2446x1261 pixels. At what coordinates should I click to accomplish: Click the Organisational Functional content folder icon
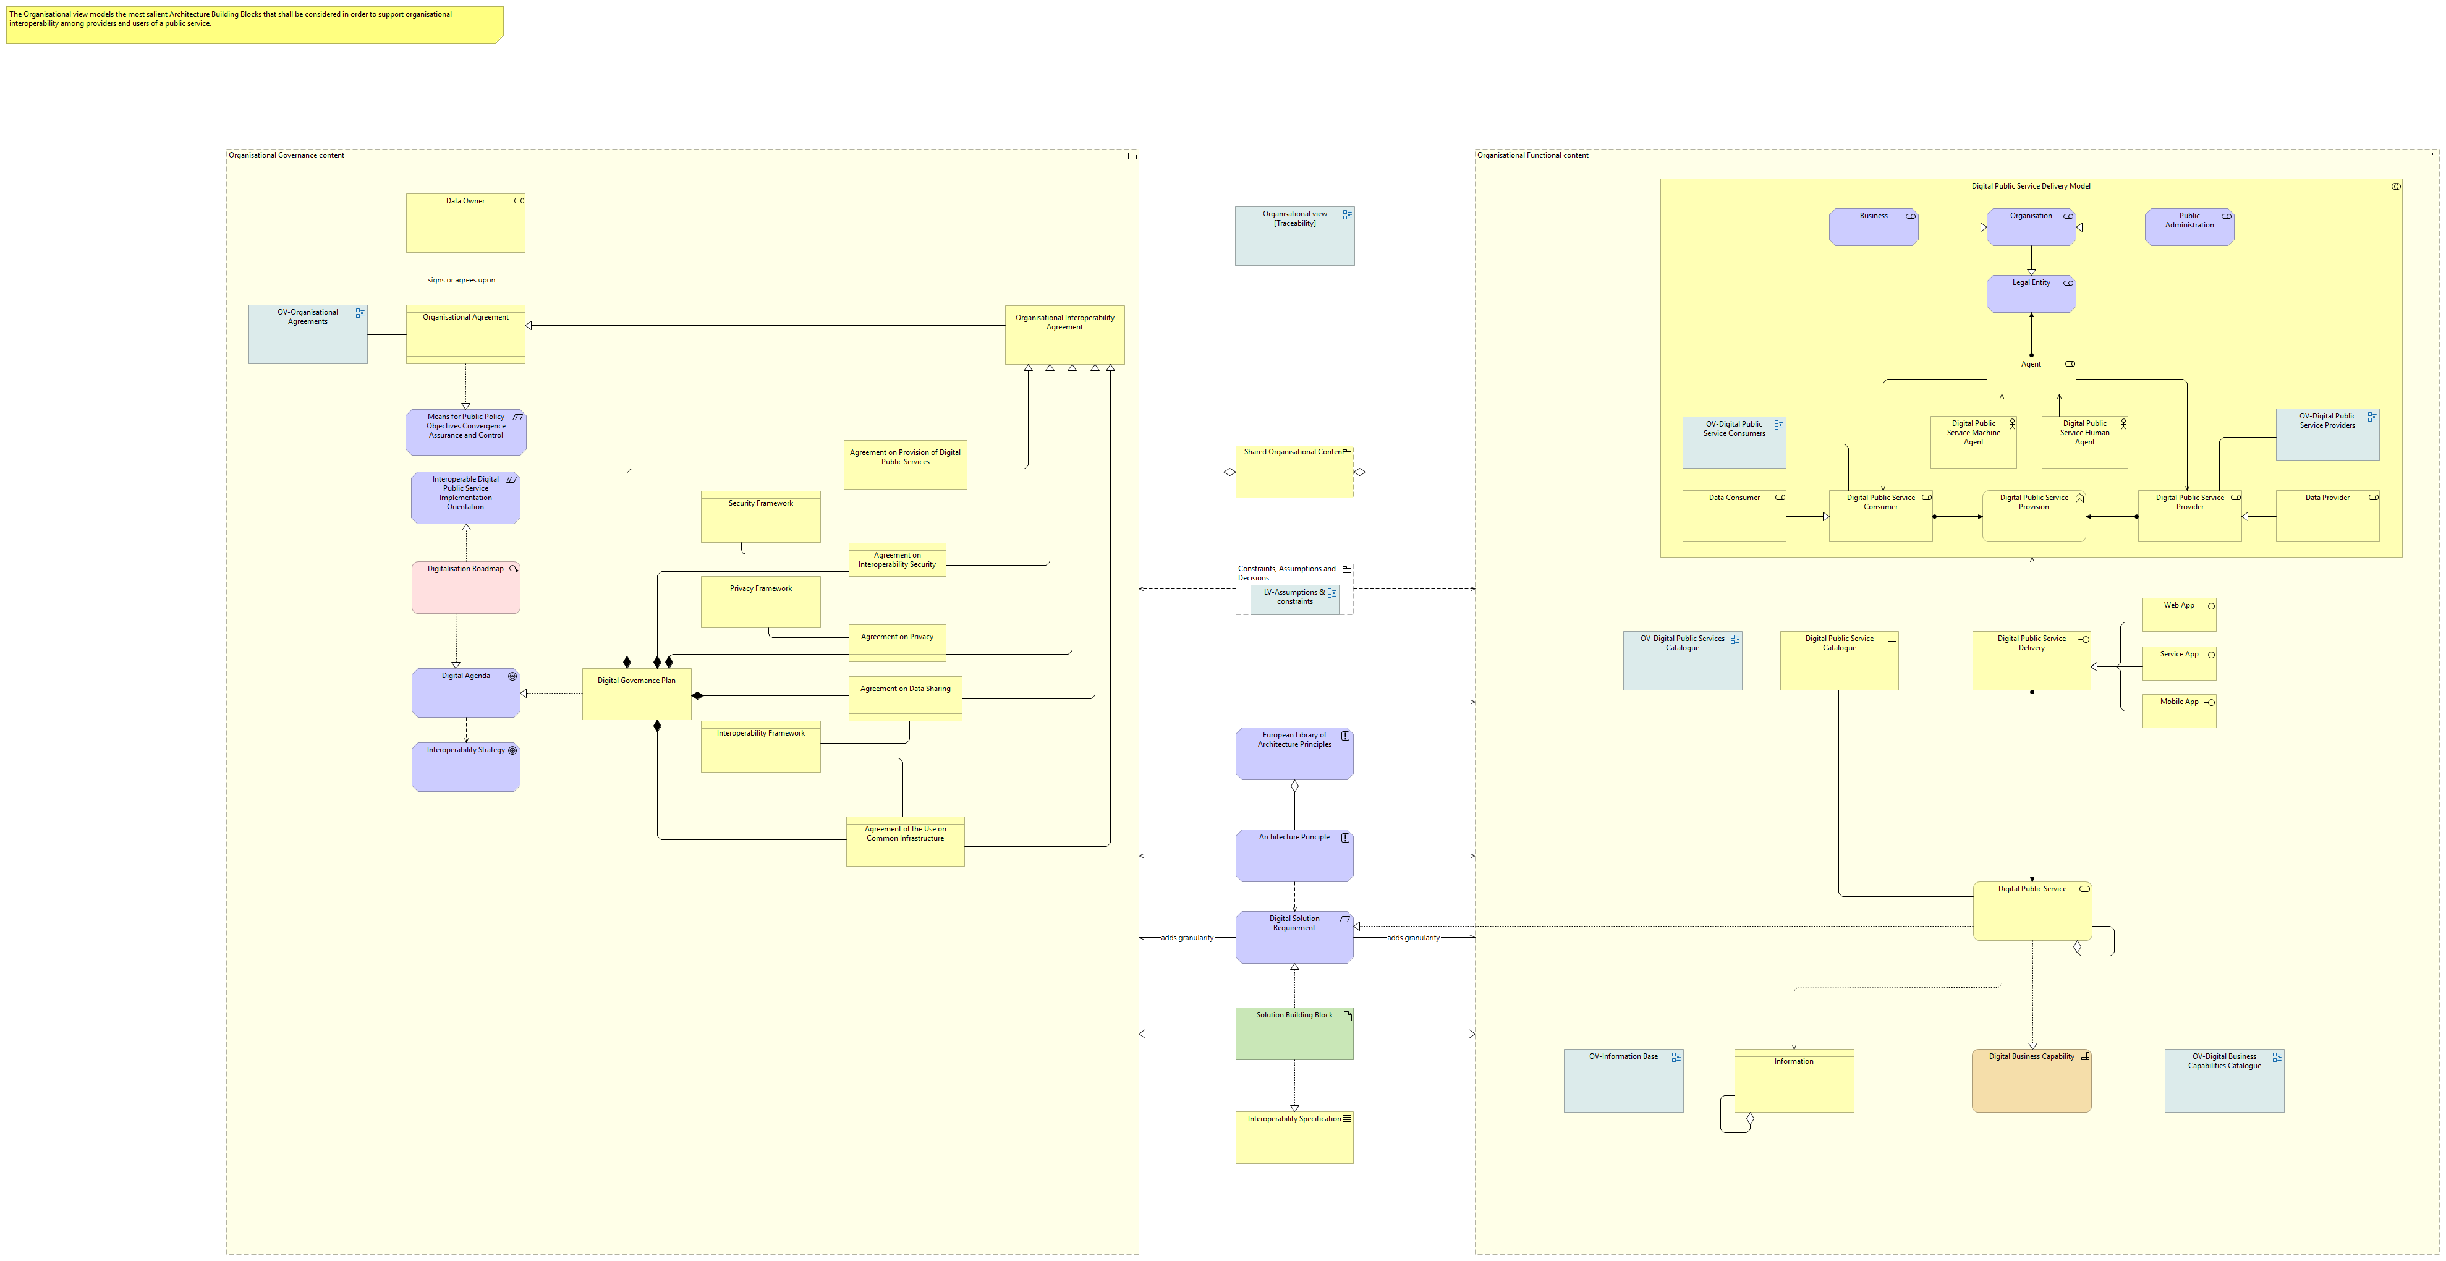(2432, 156)
